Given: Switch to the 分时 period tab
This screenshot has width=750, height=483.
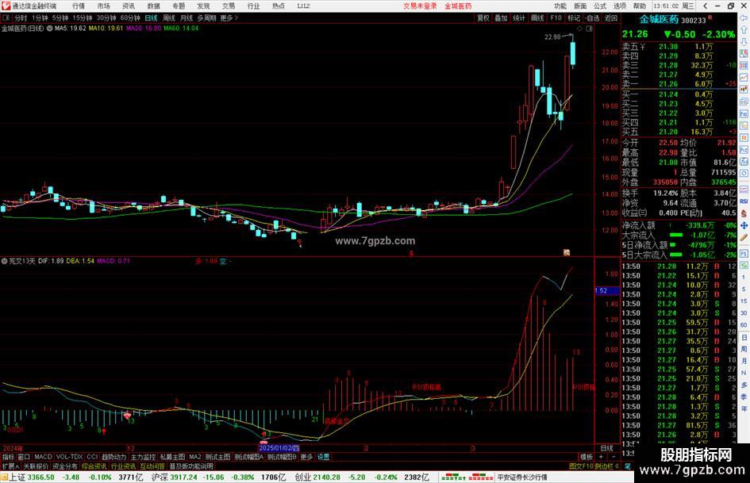Looking at the screenshot, I should point(21,17).
